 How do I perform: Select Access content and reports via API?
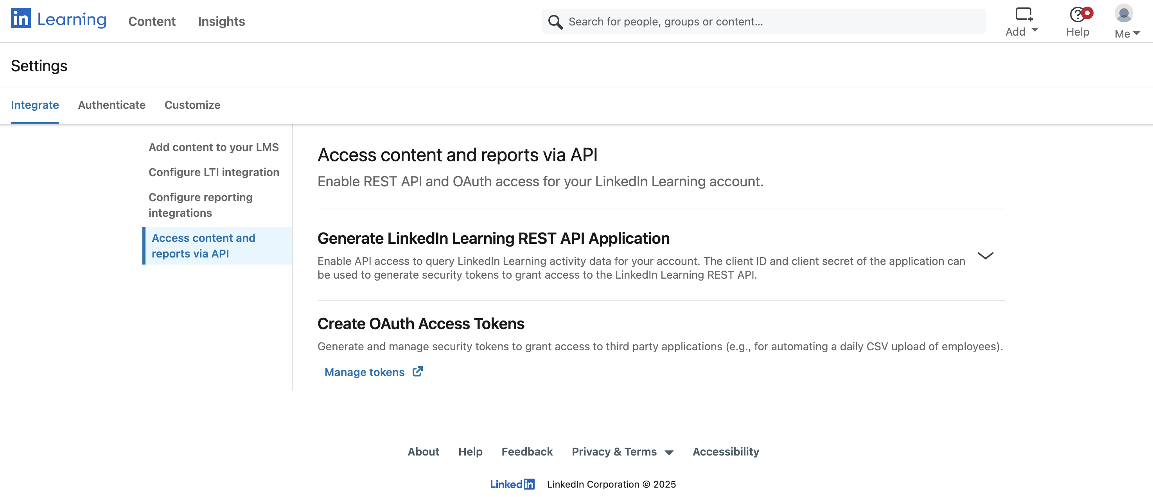(x=217, y=246)
